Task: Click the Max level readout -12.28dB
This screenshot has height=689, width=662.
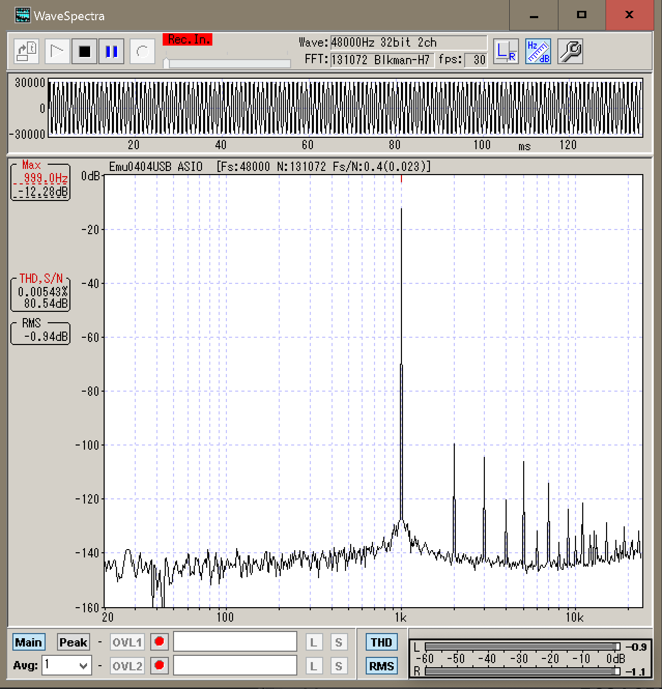Action: [x=43, y=192]
